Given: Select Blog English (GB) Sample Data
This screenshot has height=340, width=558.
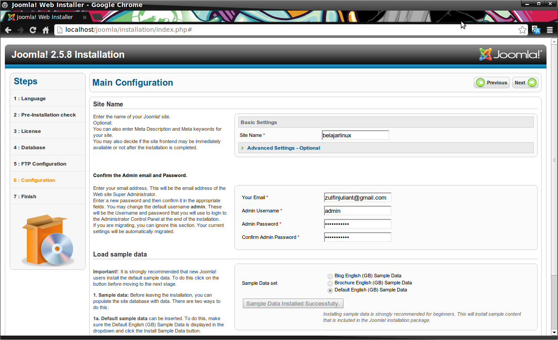Looking at the screenshot, I should [330, 276].
